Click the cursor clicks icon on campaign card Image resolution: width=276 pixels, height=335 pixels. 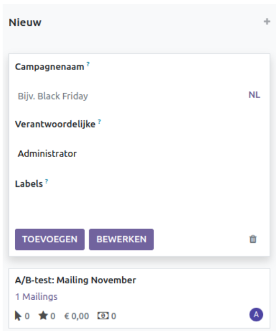click(x=18, y=316)
